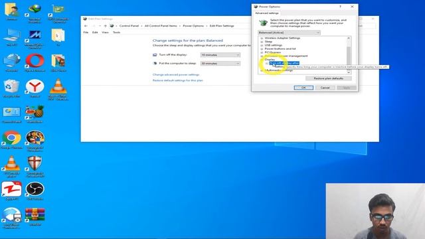This screenshot has width=425, height=239.
Task: Open the Put the computer to sleep dropdown
Action: 220,64
